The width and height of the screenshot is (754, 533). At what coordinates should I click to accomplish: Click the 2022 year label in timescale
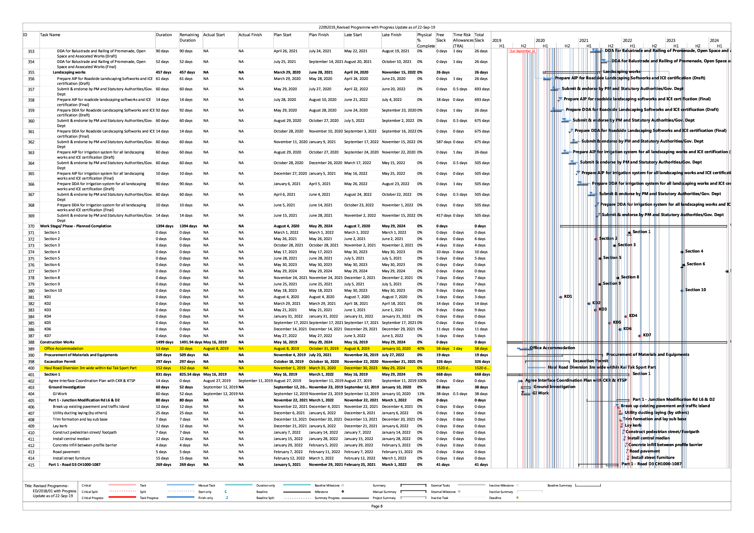coord(627,40)
